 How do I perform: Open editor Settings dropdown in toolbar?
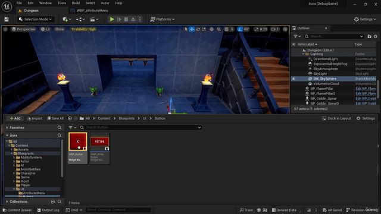[365, 19]
